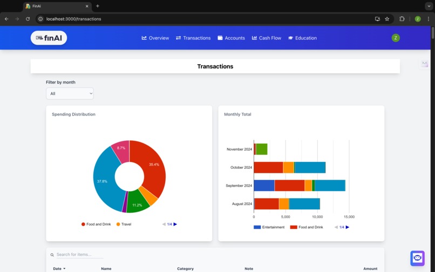The height and width of the screenshot is (272, 435).
Task: Open the Accounts section
Action: pos(231,38)
